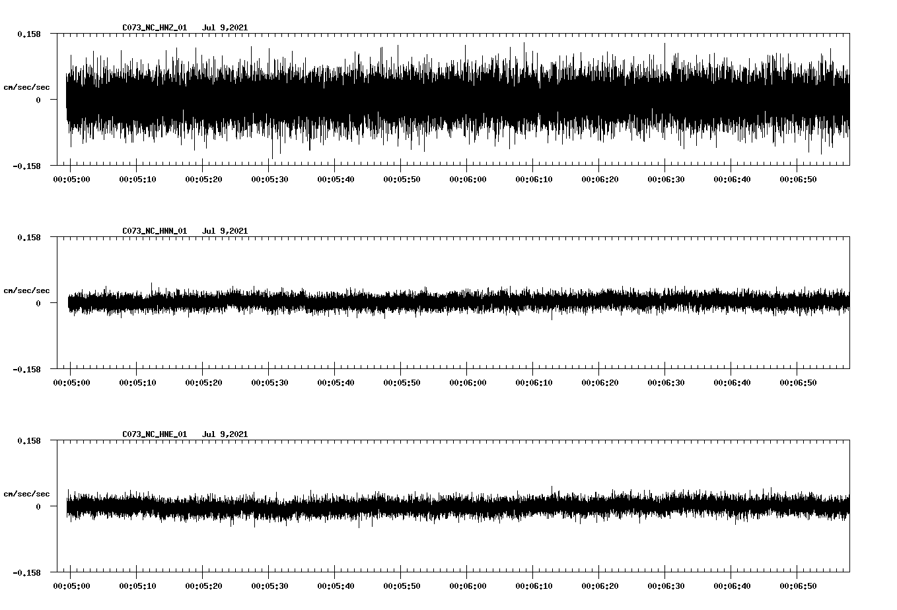Click the C073_NC_HNZ_01 channel label
Screen dimensions: 897x610
153,28
